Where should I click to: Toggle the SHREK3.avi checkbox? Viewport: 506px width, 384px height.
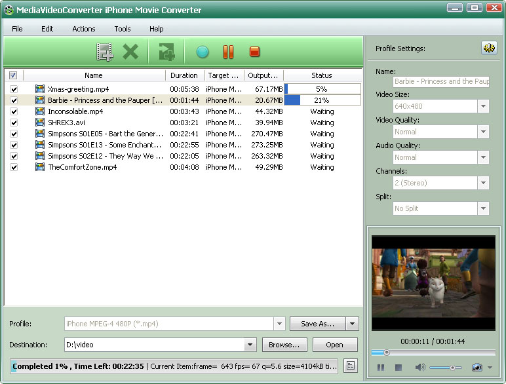point(14,123)
